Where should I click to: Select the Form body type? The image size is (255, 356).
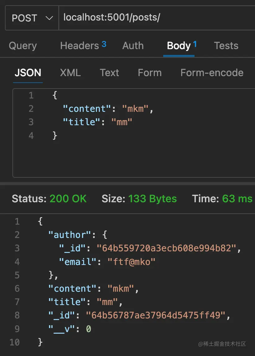click(x=150, y=73)
